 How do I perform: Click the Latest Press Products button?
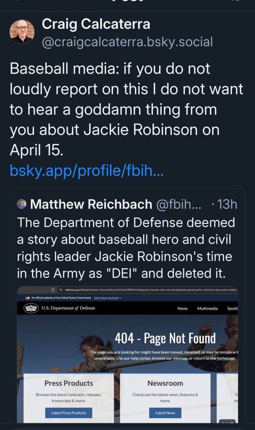(68, 413)
